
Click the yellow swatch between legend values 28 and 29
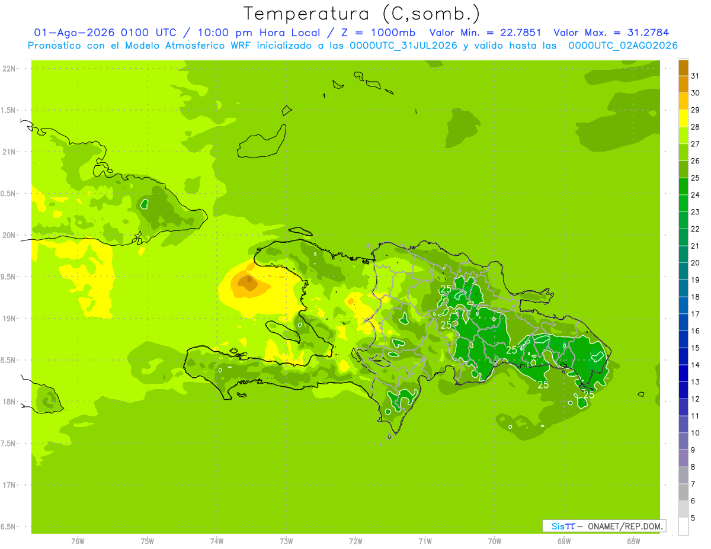tap(683, 119)
